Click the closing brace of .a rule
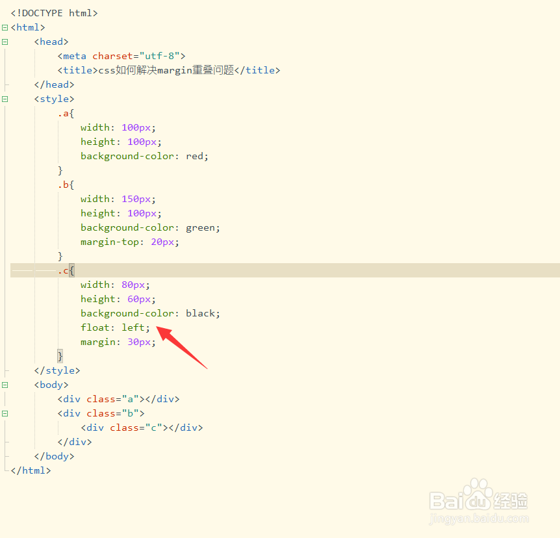The width and height of the screenshot is (560, 538). [x=60, y=170]
